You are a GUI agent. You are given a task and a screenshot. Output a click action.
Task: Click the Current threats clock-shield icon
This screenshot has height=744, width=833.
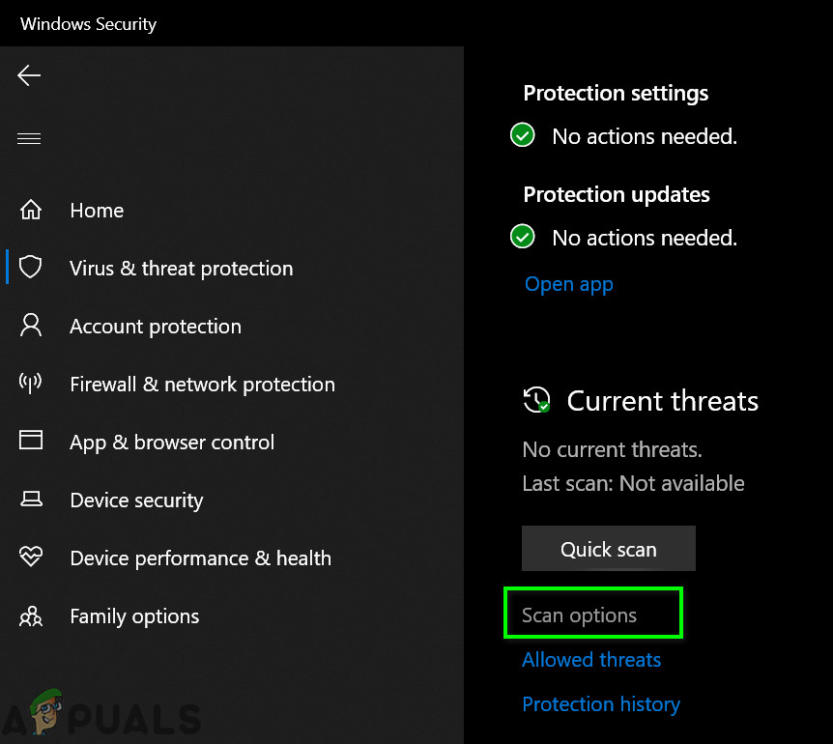click(536, 400)
